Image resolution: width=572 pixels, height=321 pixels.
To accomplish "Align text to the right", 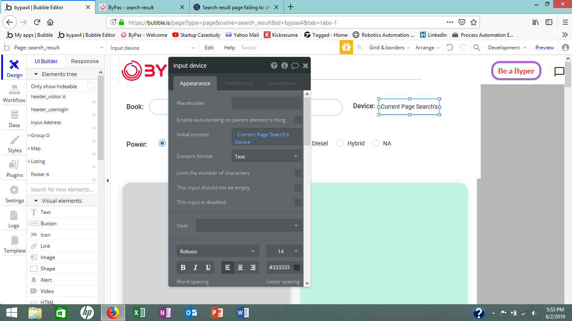I will [x=253, y=267].
